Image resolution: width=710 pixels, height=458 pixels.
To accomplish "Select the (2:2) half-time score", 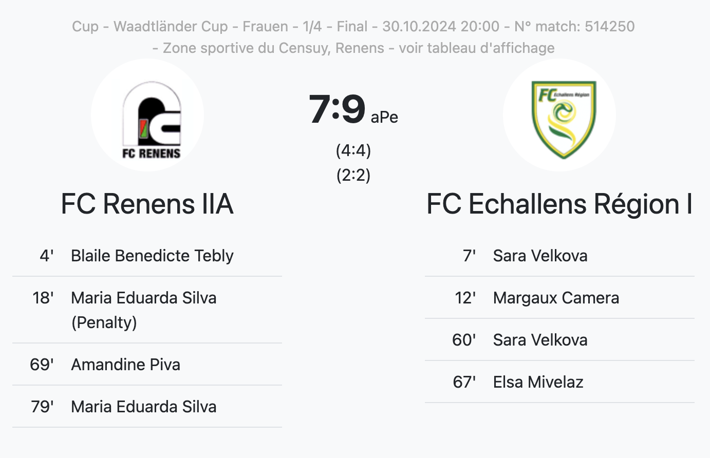I will [x=353, y=175].
